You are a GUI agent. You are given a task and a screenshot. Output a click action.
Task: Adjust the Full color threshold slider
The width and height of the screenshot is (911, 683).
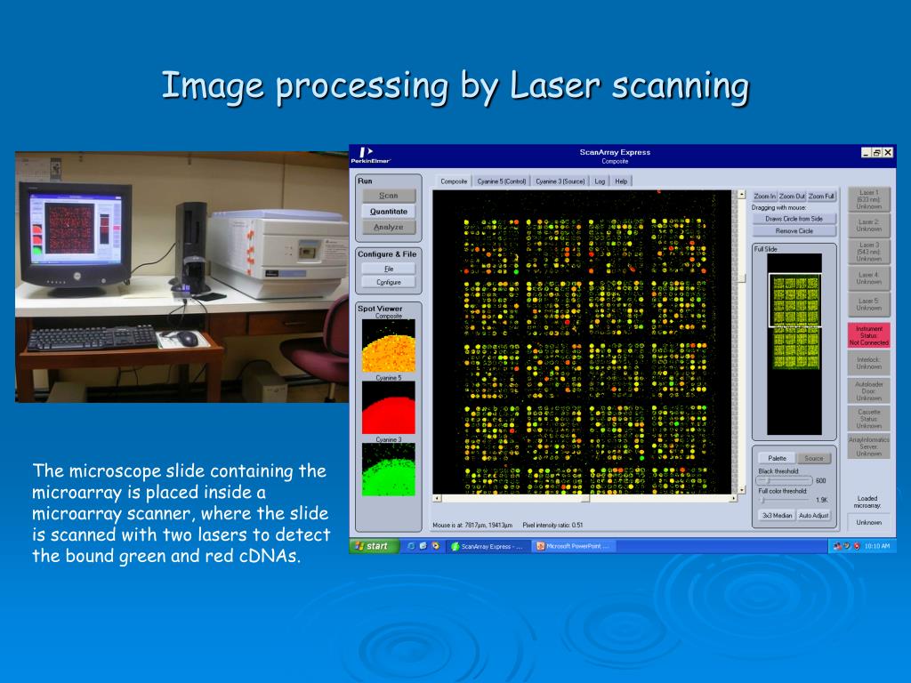tap(784, 500)
